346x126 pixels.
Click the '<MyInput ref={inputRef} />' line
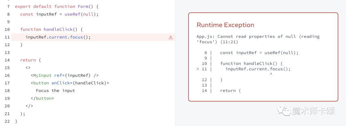pos(65,75)
